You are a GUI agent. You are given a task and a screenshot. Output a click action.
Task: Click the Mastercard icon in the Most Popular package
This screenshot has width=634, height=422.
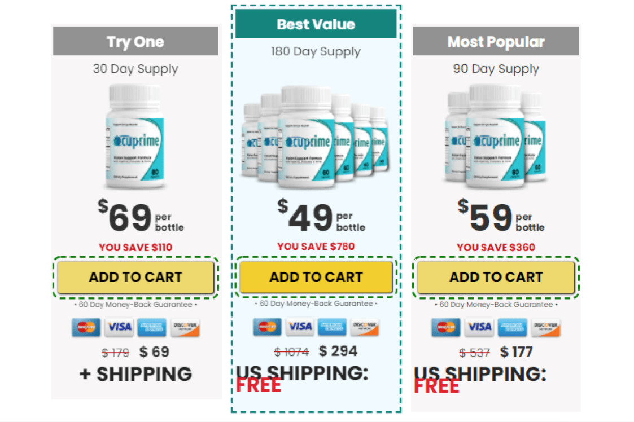click(x=447, y=327)
